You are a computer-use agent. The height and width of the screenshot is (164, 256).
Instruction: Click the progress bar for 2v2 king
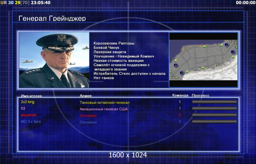[x=214, y=102]
